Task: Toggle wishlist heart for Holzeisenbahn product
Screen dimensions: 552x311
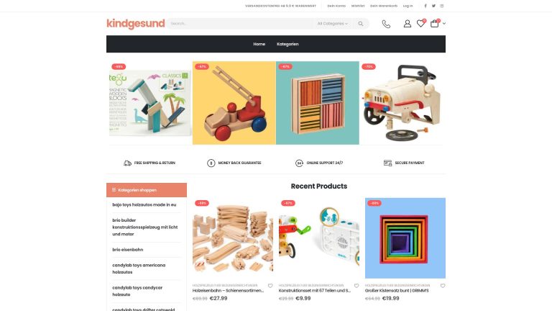Action: click(270, 286)
